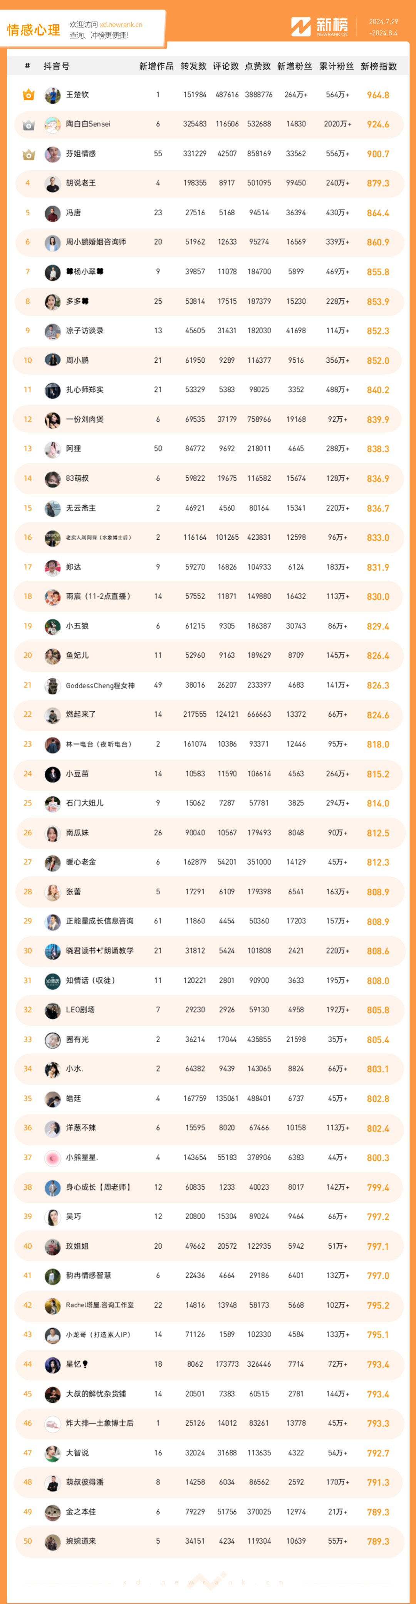
Task: Select the avatar for 冯唐
Action: [52, 213]
